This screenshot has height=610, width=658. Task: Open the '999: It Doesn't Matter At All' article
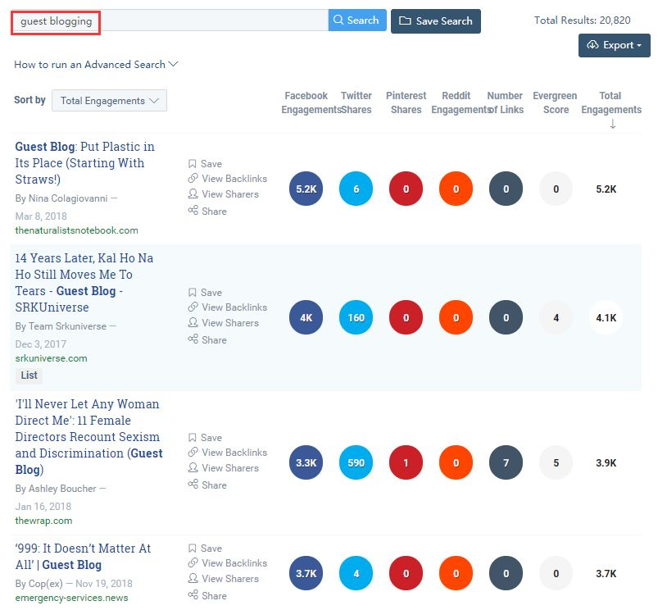tap(83, 556)
